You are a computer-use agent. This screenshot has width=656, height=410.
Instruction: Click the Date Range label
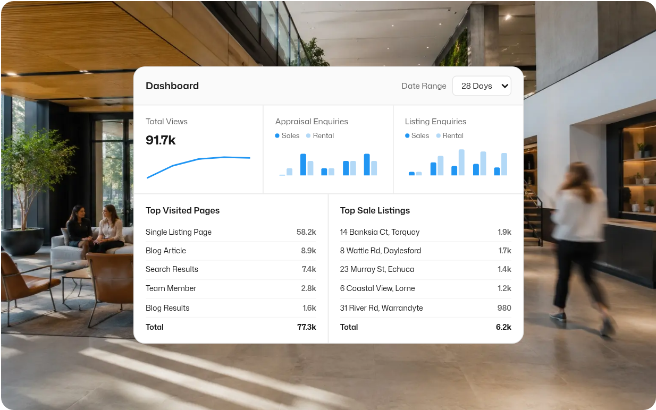coord(424,86)
